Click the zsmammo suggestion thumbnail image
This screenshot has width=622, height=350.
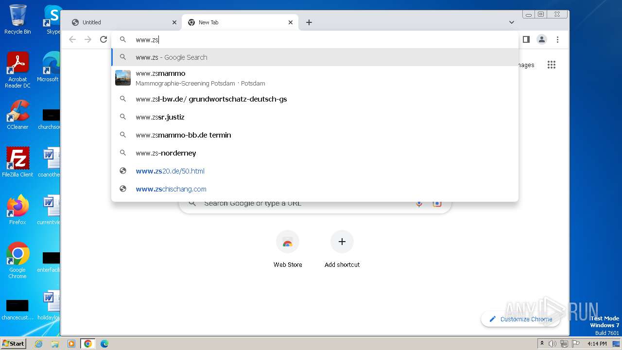(123, 78)
